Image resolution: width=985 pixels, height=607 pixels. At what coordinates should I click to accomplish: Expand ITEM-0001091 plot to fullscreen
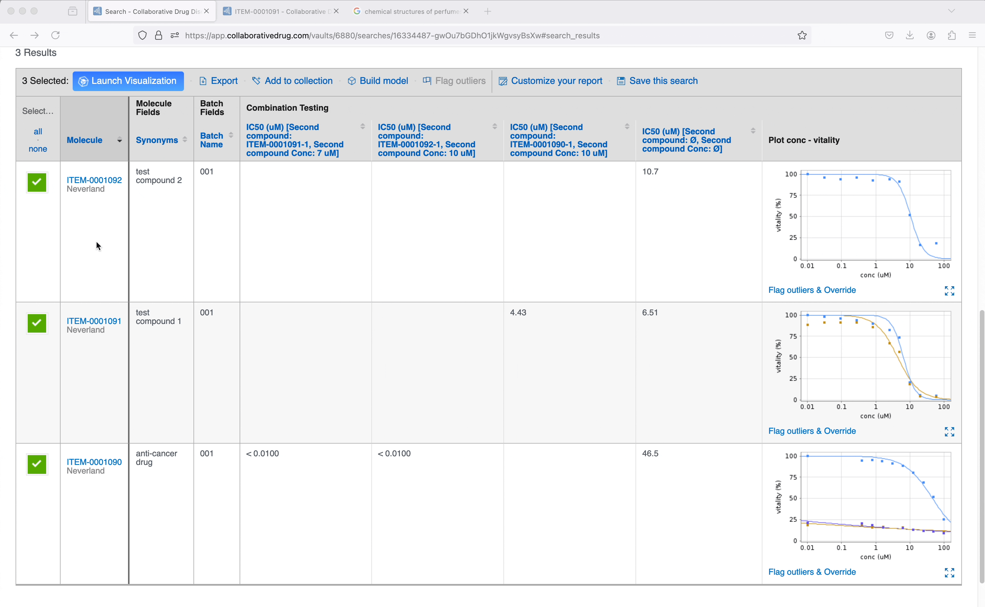(949, 431)
